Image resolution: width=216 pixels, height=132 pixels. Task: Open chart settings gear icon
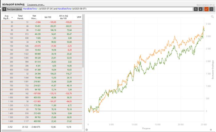[86, 130]
